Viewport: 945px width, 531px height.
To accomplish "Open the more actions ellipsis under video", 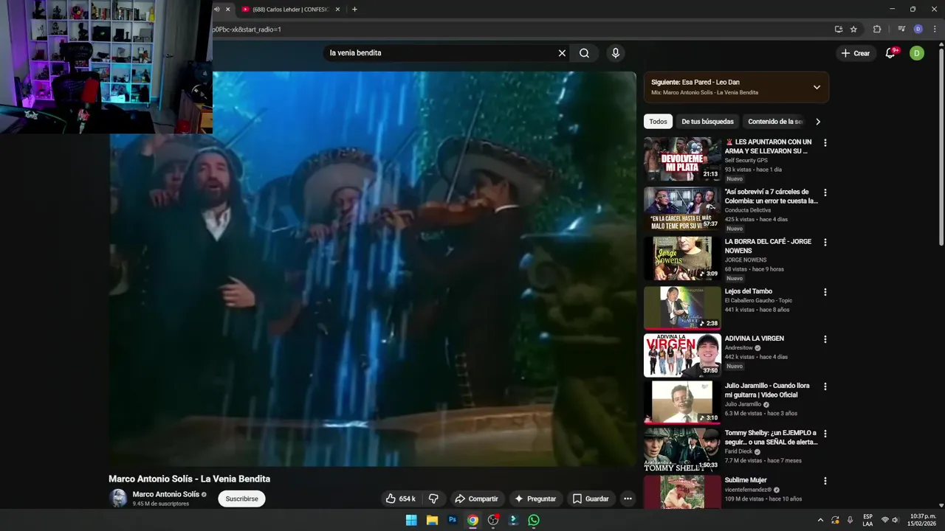I will click(x=628, y=499).
